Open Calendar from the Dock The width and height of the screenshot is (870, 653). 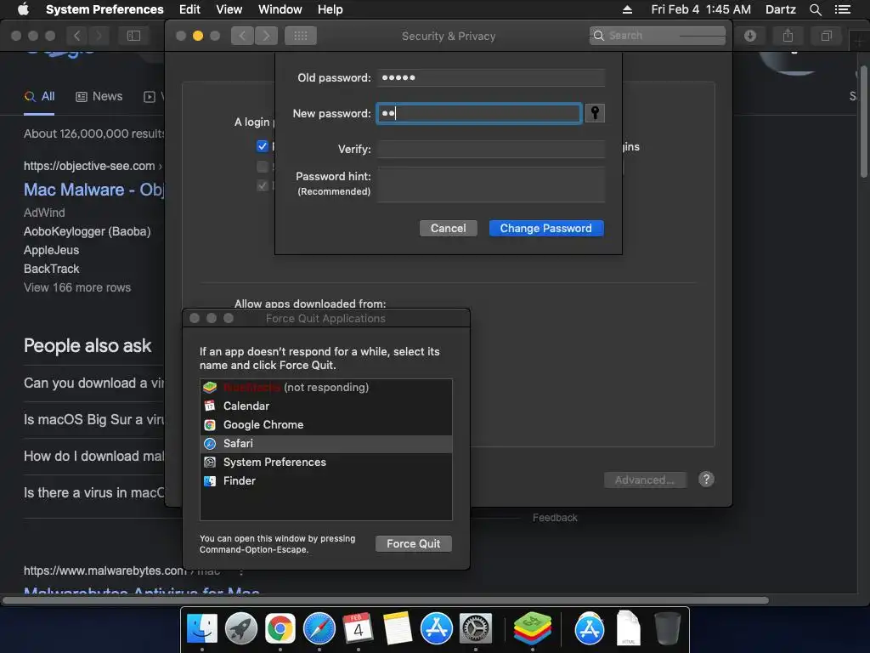[x=358, y=628]
